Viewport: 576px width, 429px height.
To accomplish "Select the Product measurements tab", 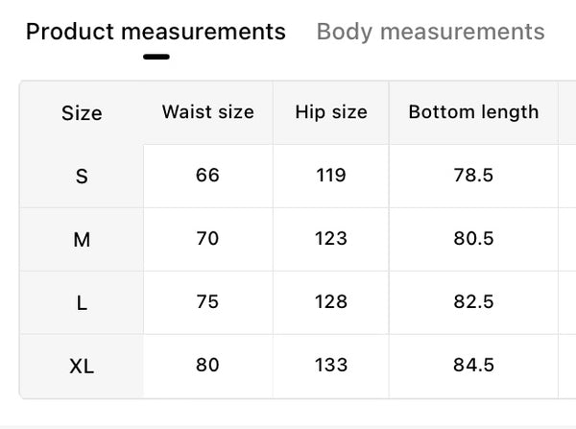I will 156,32.
